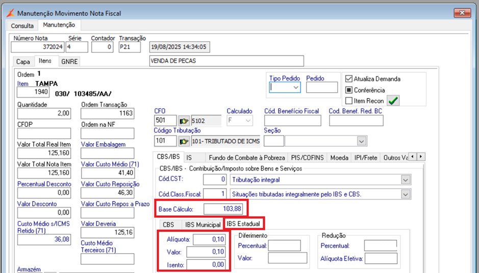Open the Fundo de Combate à Pobreza tab
479x273 pixels.
(247, 158)
